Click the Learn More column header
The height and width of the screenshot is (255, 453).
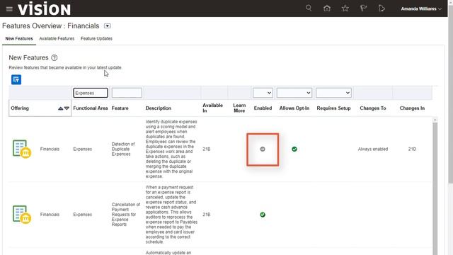pos(239,108)
